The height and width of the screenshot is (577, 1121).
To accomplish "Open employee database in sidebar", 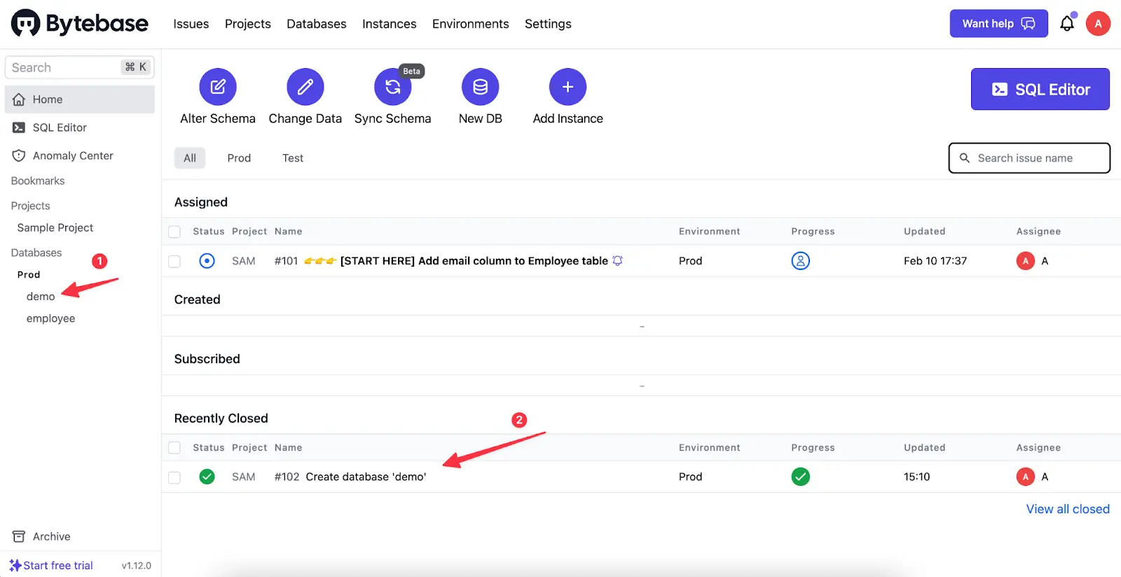I will tap(50, 318).
